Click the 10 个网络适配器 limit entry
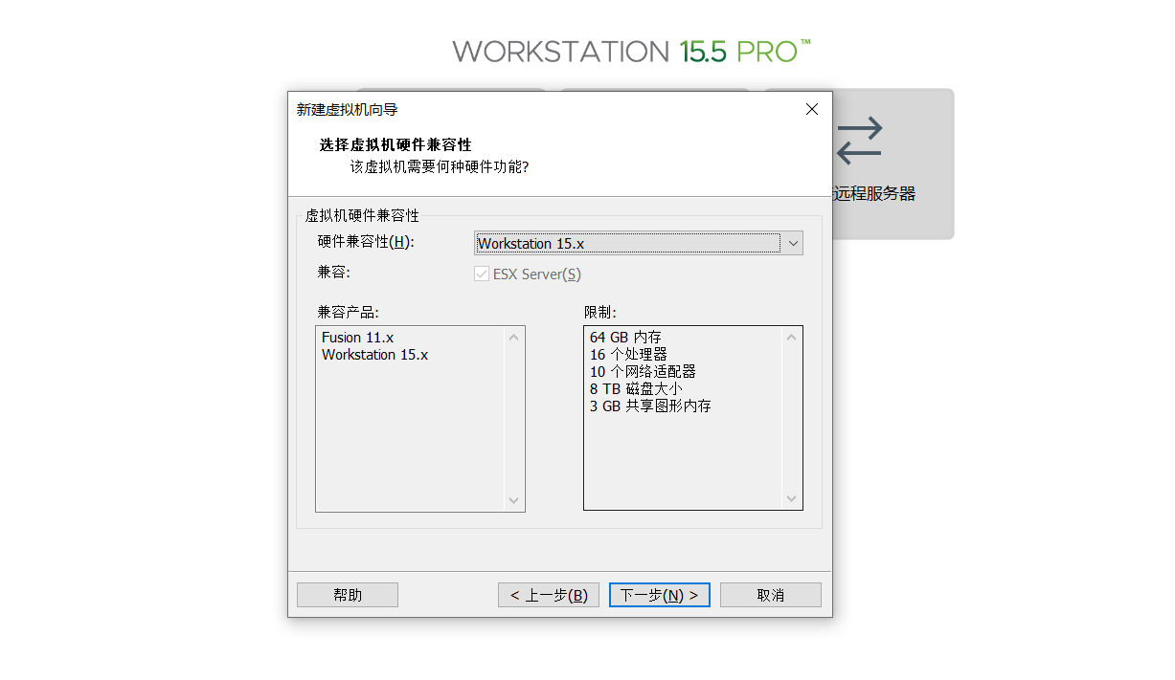Screen dimensions: 1175x680 click(643, 372)
